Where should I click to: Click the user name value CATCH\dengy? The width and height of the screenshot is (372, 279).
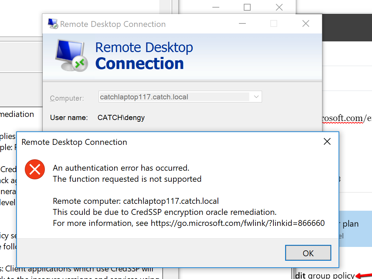121,118
